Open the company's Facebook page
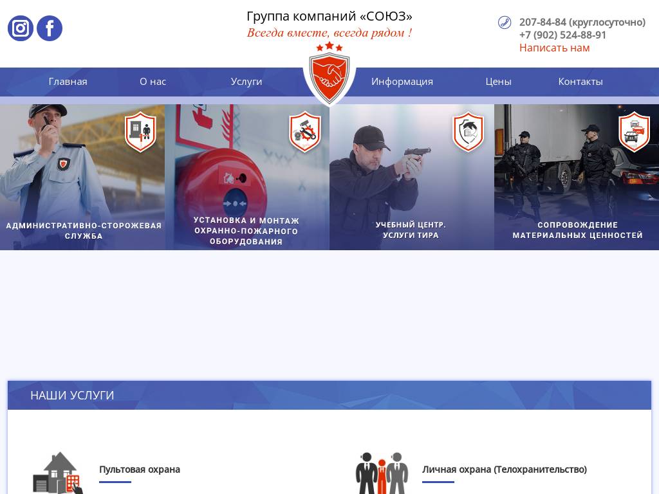This screenshot has height=494, width=659. tap(49, 28)
